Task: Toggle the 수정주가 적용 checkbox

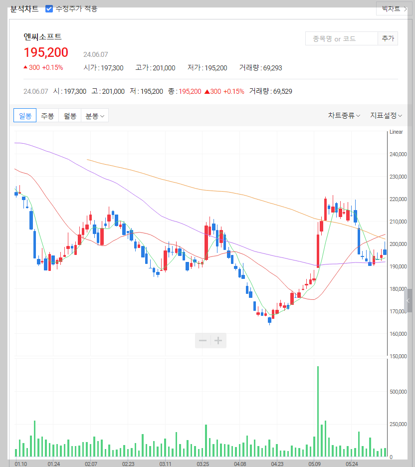Action: [x=49, y=8]
